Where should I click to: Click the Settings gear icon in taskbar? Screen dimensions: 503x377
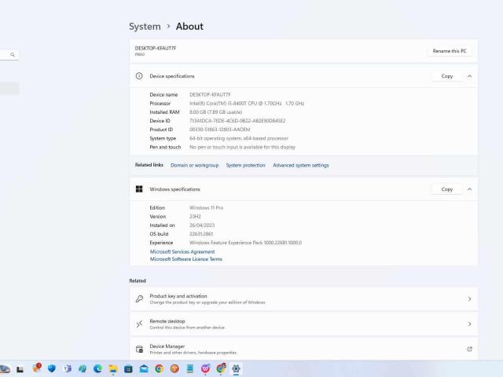236,368
